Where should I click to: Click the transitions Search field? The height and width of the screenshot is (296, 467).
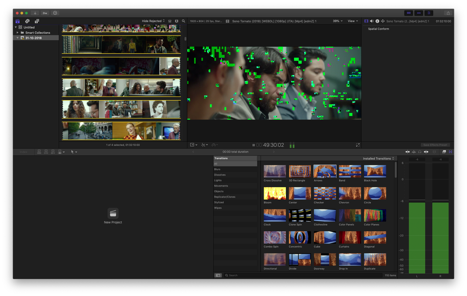303,275
